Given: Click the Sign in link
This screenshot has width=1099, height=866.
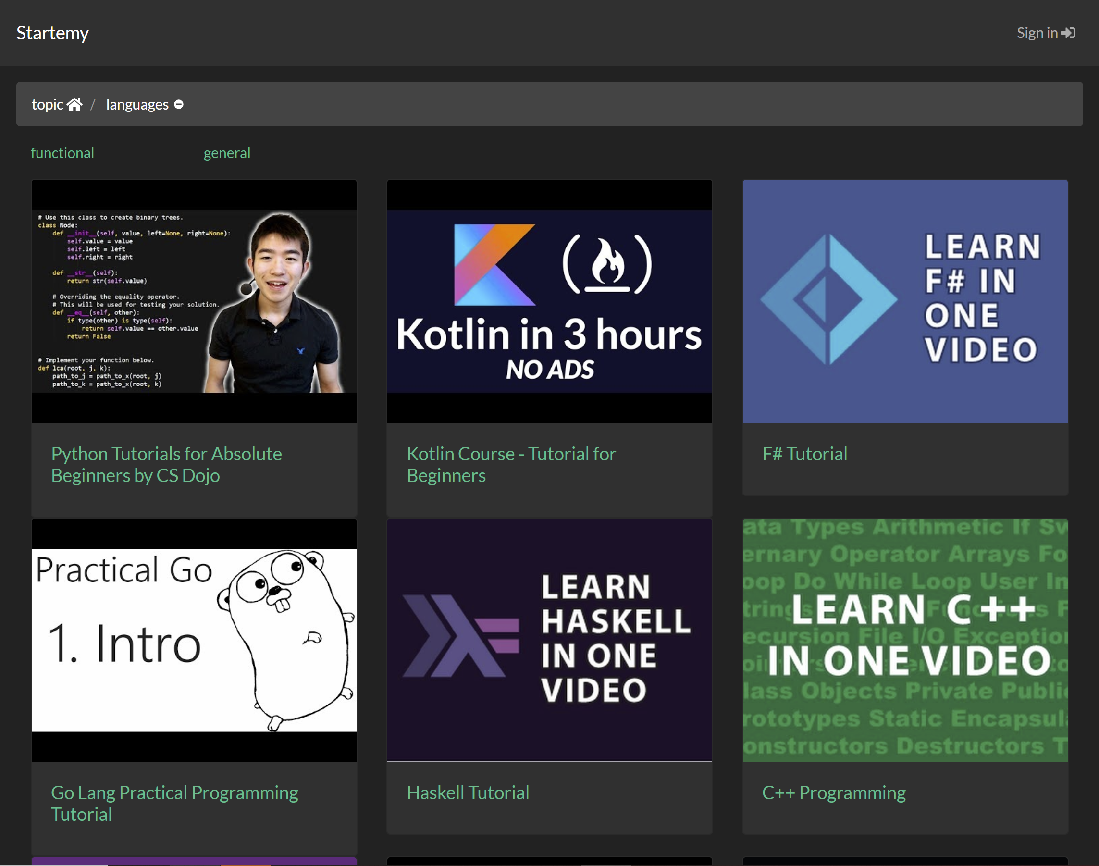Looking at the screenshot, I should (x=1037, y=33).
